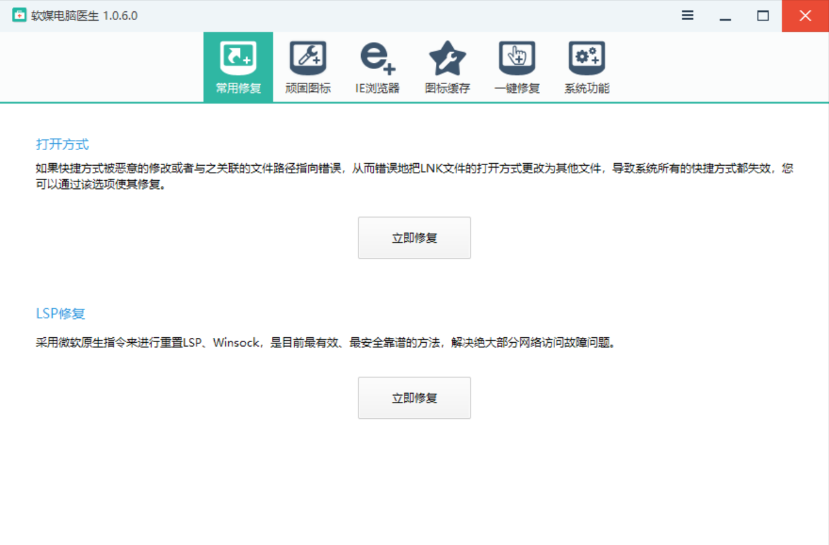Viewport: 829px width, 545px height.
Task: Open the hamburger menu in title bar
Action: 688,16
